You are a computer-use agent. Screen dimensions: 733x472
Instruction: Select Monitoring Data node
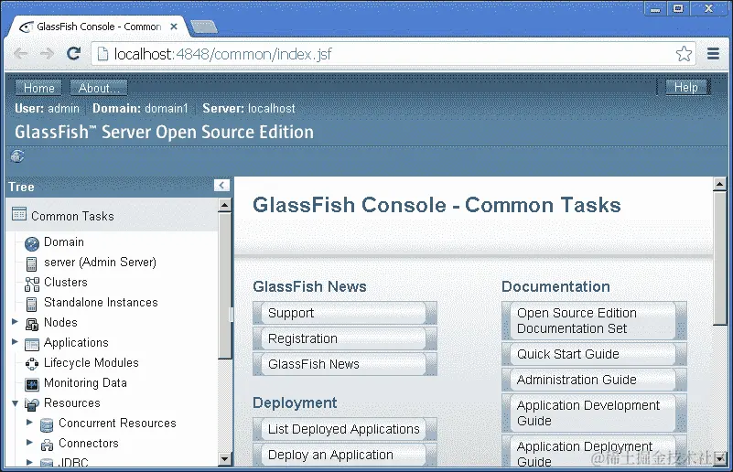(x=85, y=382)
